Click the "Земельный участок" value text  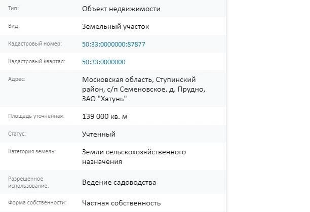[x=115, y=27]
